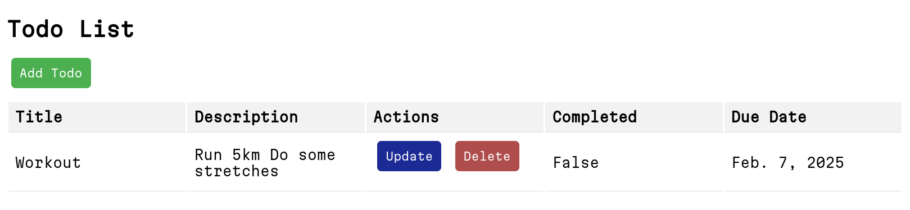Click the word Todo in the page heading

(35, 29)
